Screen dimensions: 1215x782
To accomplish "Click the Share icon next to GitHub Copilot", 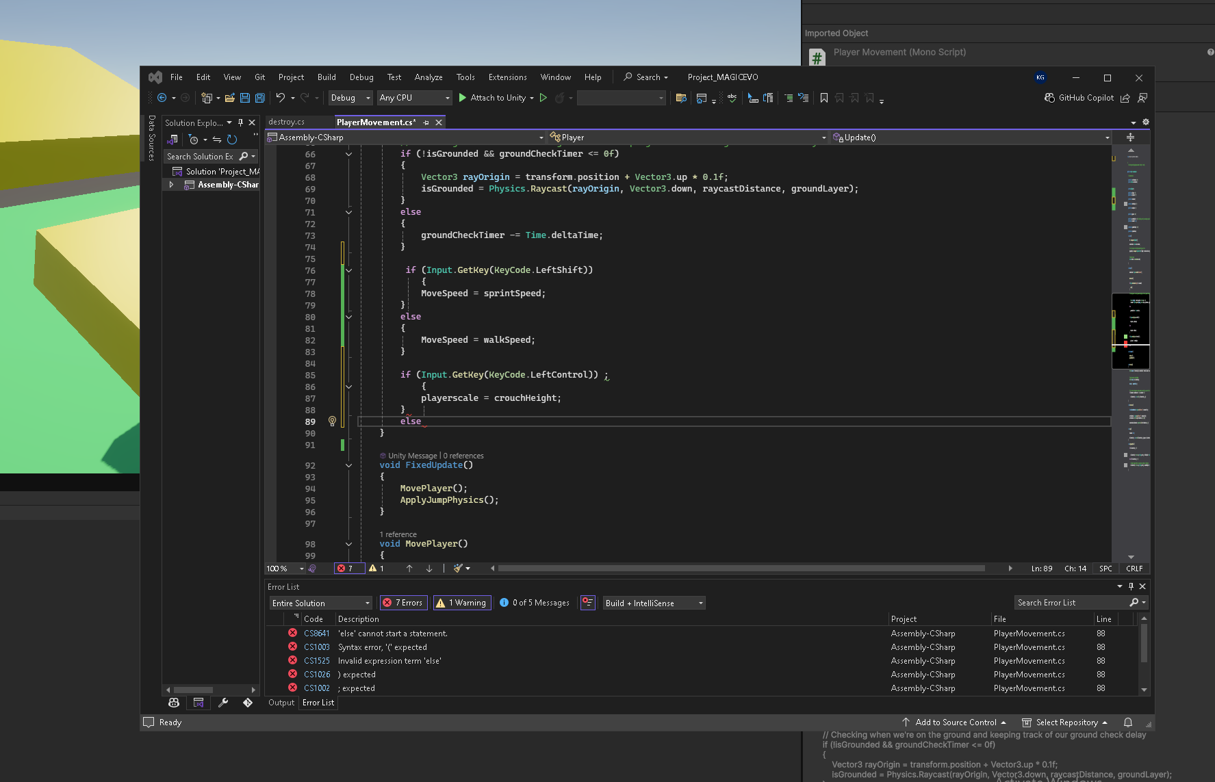I will point(1125,98).
